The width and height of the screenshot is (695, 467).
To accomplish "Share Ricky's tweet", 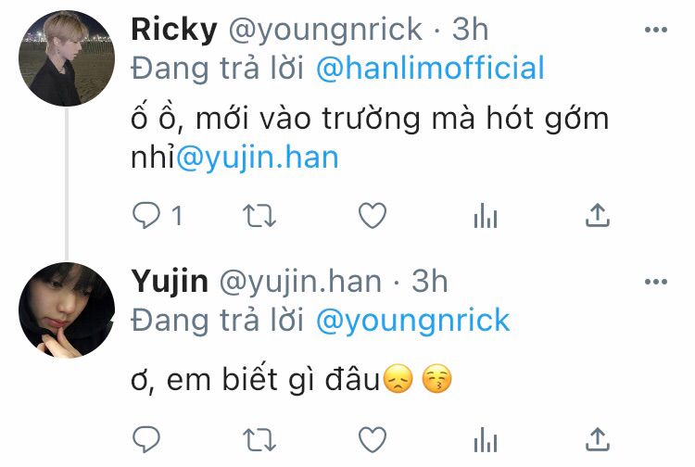I will coord(598,215).
